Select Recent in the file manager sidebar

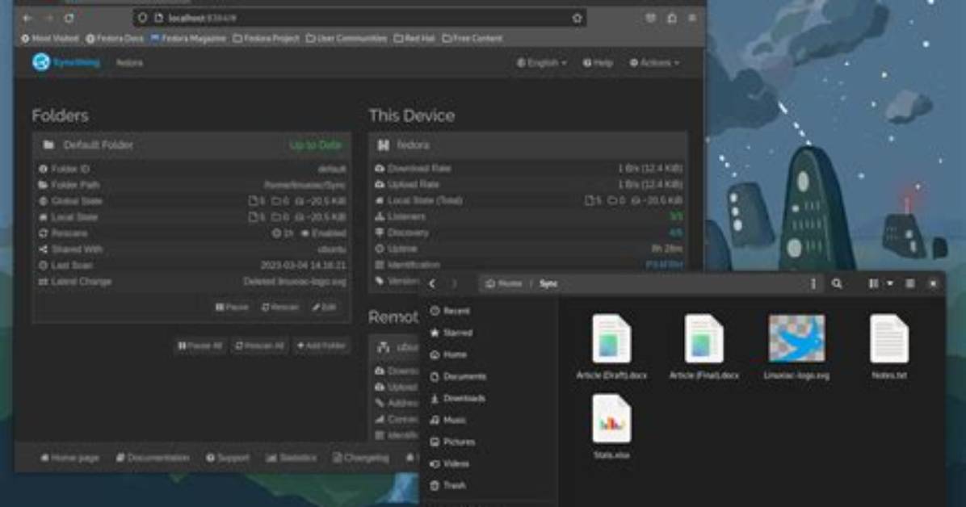click(451, 311)
